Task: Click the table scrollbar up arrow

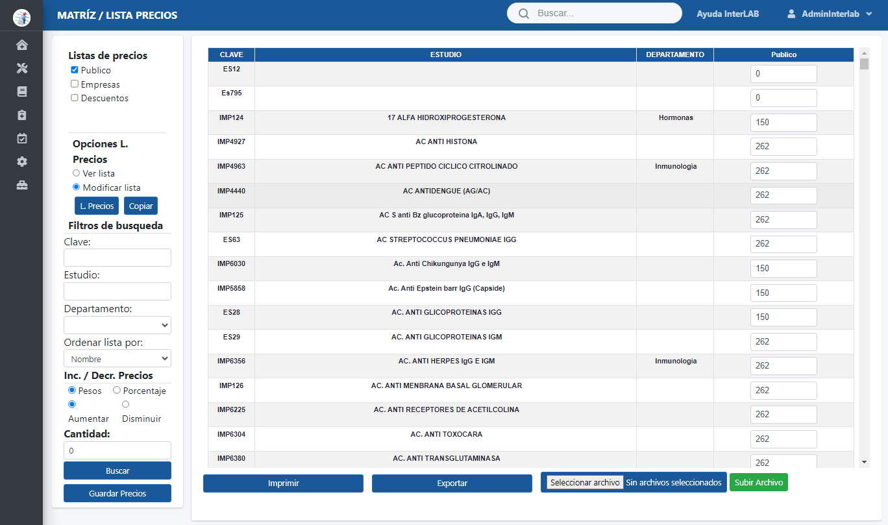Action: pyautogui.click(x=864, y=53)
